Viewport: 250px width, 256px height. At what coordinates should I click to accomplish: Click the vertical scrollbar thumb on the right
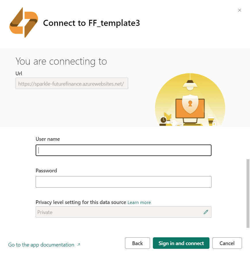(x=248, y=193)
